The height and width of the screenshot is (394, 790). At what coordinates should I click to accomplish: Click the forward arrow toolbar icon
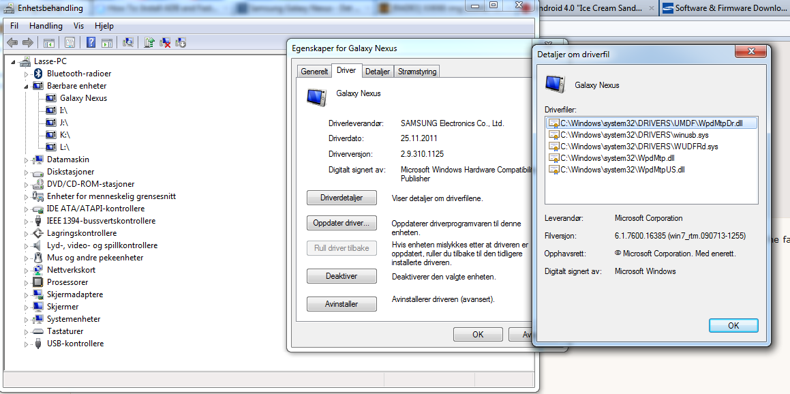coord(28,43)
